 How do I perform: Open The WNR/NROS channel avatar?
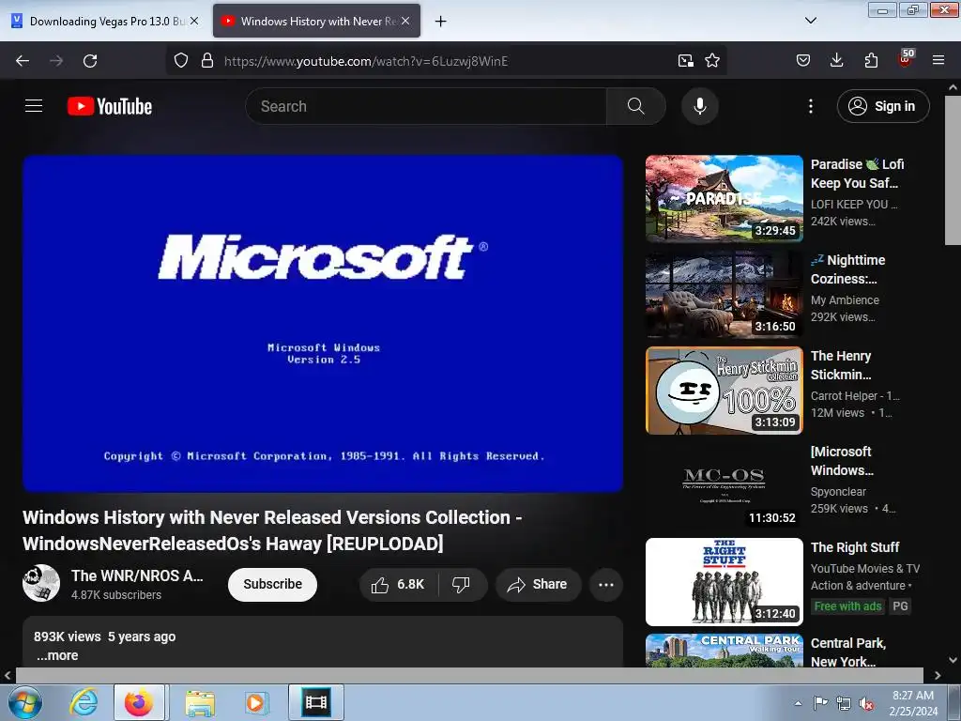click(41, 583)
